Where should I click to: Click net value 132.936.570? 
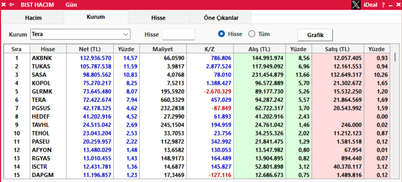click(95, 58)
